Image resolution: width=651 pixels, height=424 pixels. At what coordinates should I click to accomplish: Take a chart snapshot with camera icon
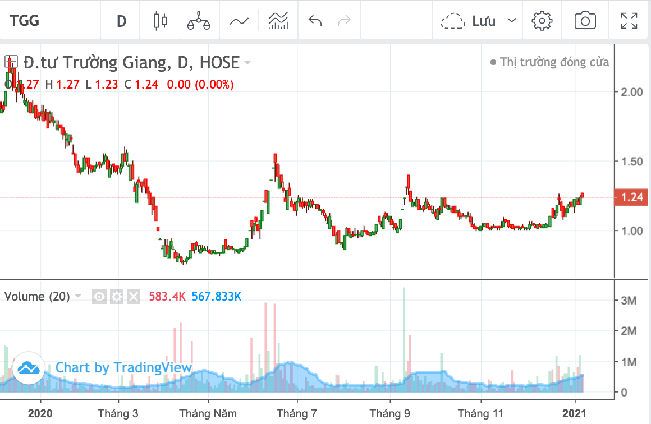(x=585, y=21)
